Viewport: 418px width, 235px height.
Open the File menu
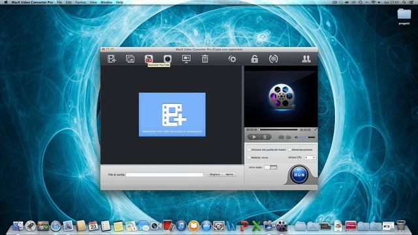[59, 2]
